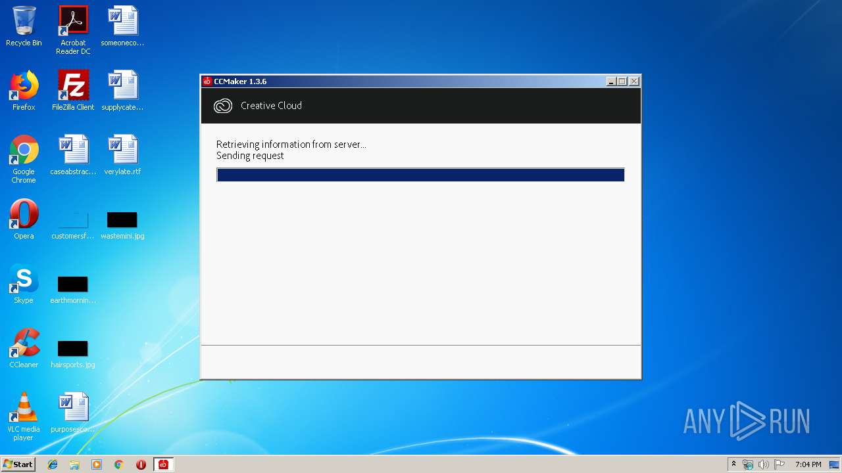Screen dimensions: 842x473
Task: Select the wastemini.jpg image file
Action: [122, 225]
